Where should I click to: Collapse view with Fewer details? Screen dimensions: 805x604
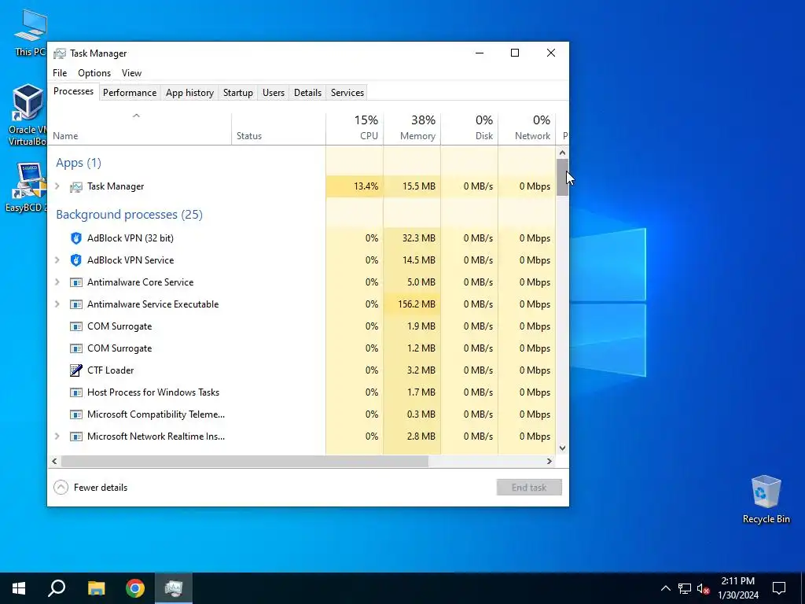[91, 488]
